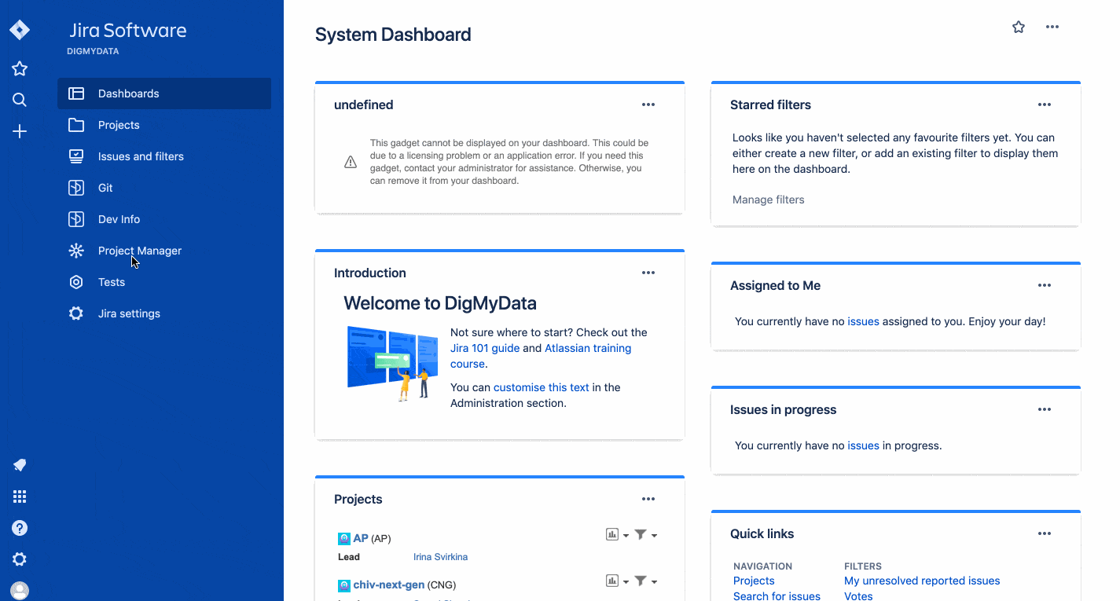Open the search magnifier icon
Screen dimensions: 1120x601
(20, 100)
